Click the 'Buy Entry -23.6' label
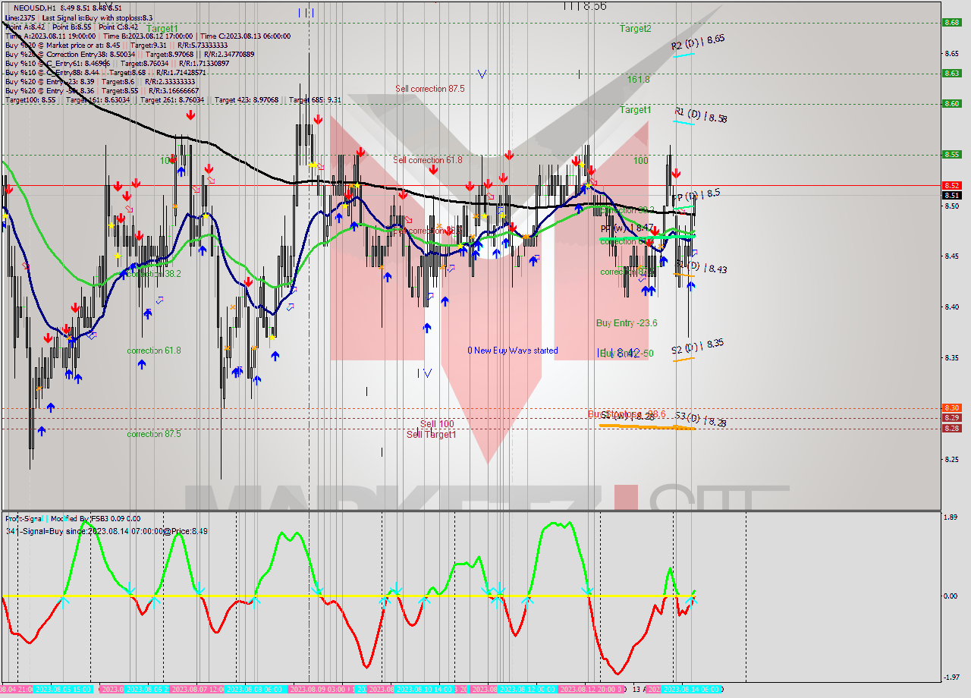The width and height of the screenshot is (971, 698). pyautogui.click(x=627, y=323)
